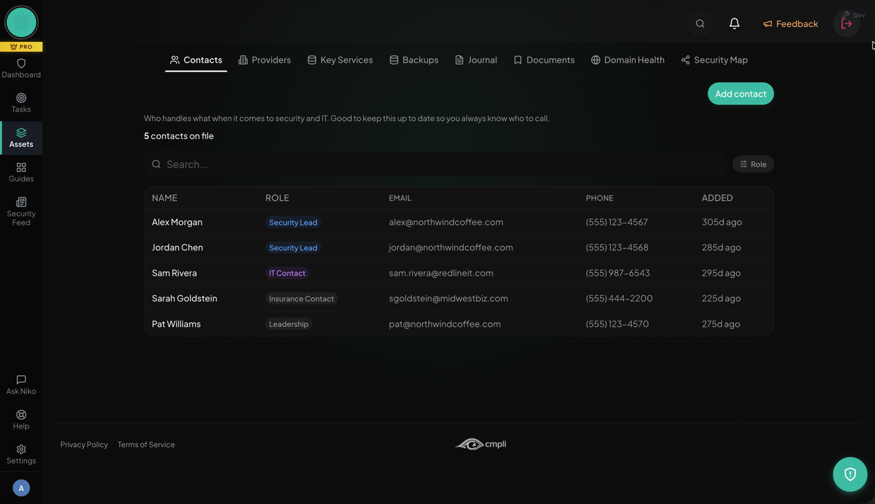The image size is (875, 504).
Task: Go to Tasks in the sidebar
Action: click(x=21, y=103)
